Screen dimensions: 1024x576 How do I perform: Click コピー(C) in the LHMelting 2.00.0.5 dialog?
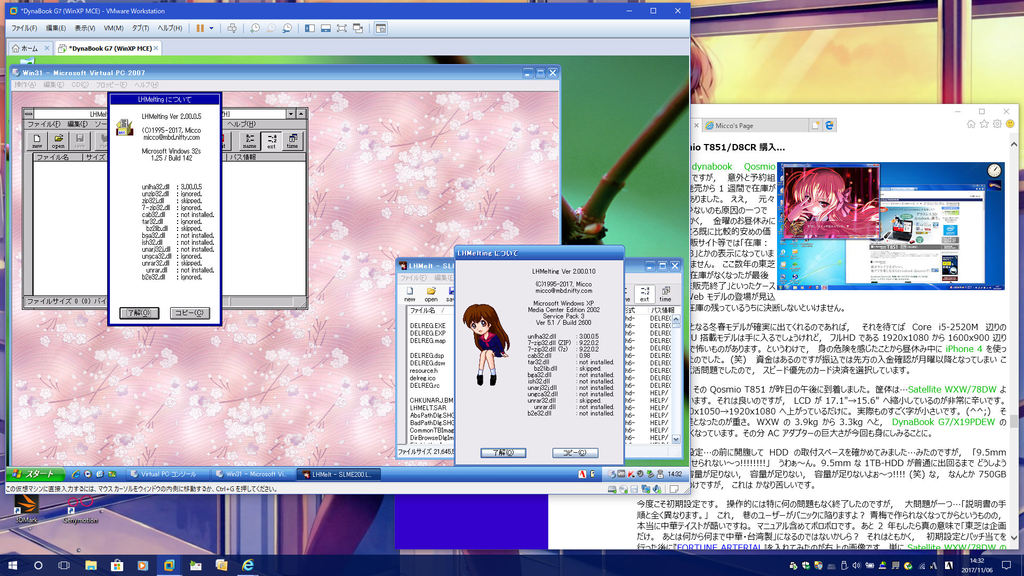pyautogui.click(x=189, y=313)
